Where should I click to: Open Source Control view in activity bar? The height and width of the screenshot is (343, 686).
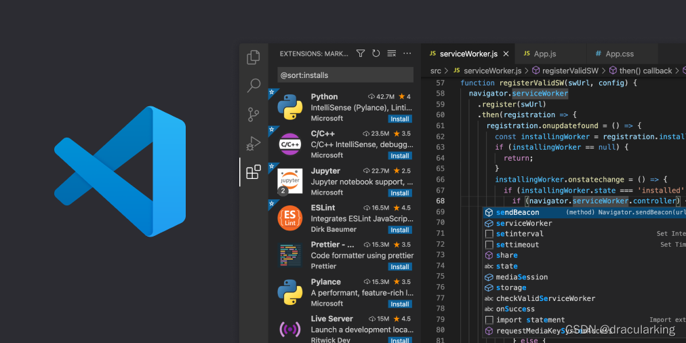point(254,115)
